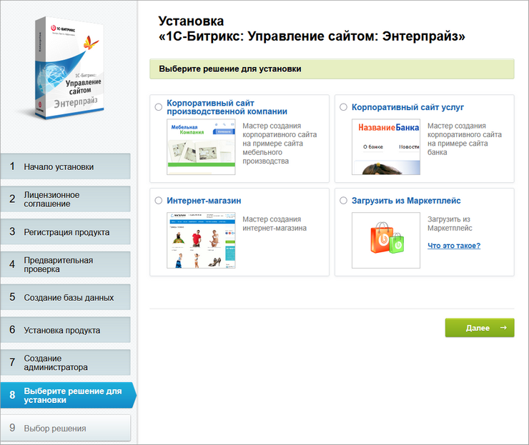The height and width of the screenshot is (445, 529).
Task: Click active step 8 Выберите решение для установки
Action: click(68, 396)
